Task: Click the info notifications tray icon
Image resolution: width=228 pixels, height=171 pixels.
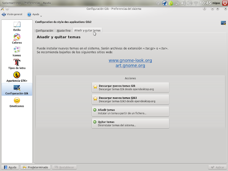Action: coord(158,3)
